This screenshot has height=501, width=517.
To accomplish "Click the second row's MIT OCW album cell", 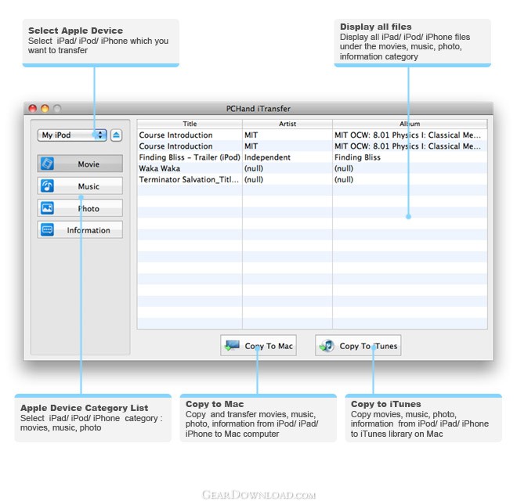I will [x=407, y=146].
